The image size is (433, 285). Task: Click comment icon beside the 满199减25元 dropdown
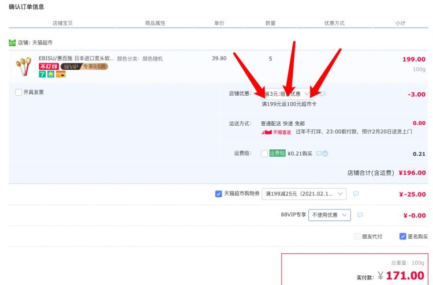[x=356, y=194]
